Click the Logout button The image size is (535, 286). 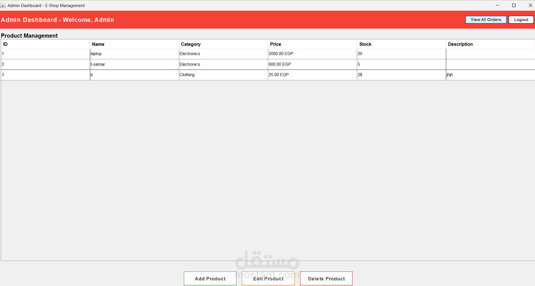pos(521,20)
